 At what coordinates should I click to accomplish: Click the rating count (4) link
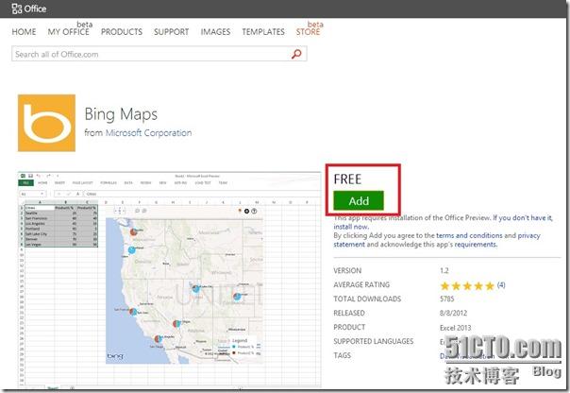(x=501, y=285)
